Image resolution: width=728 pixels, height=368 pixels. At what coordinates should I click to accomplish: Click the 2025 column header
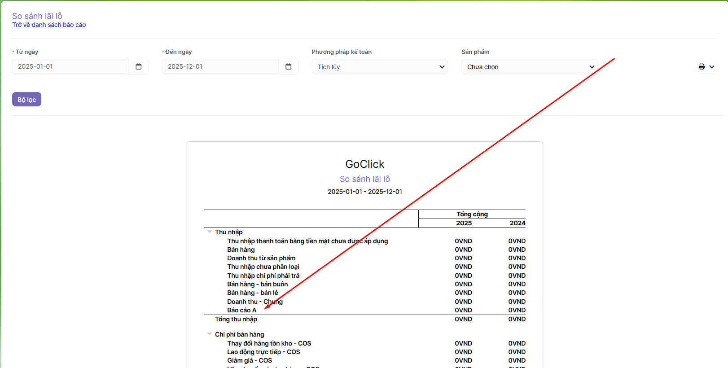click(464, 223)
